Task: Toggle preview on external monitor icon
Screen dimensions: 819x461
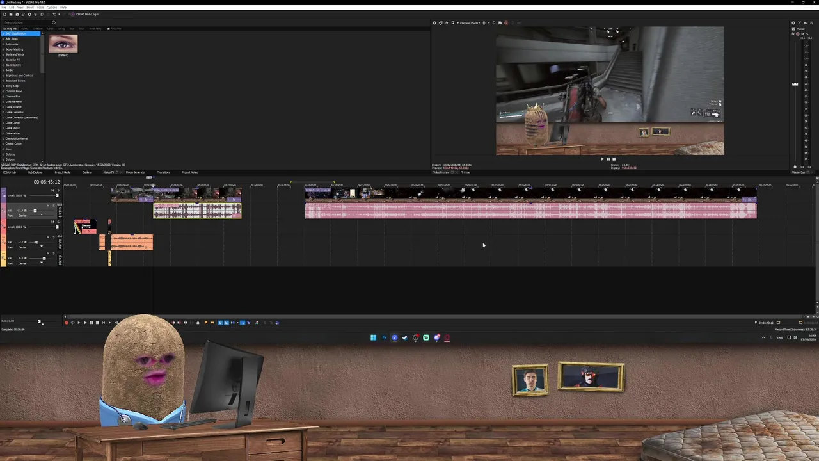Action: 440,23
